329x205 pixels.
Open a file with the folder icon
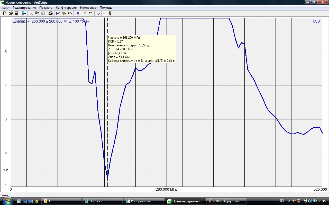click(x=11, y=13)
